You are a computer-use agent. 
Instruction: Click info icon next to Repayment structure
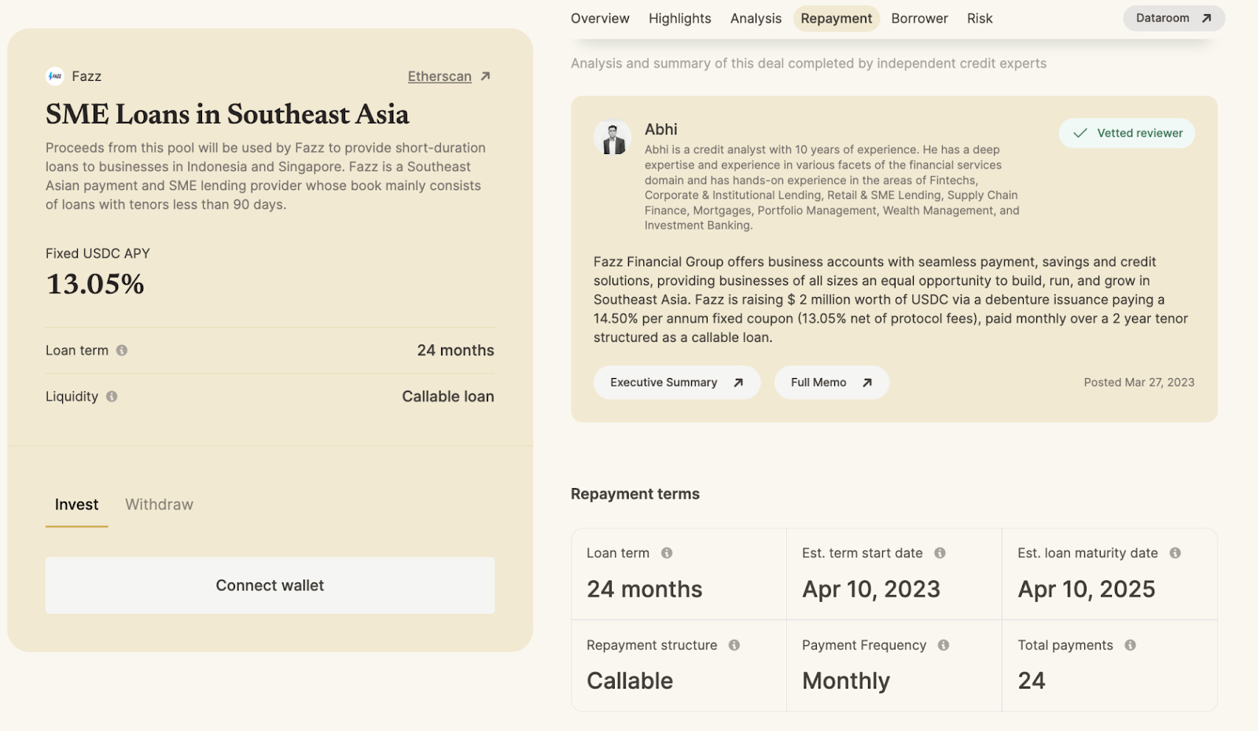click(x=734, y=645)
